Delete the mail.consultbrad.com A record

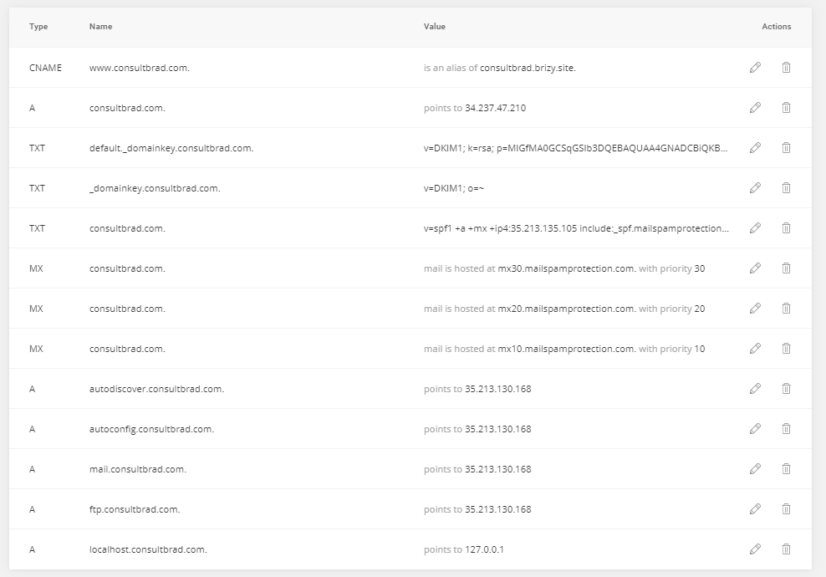pos(786,468)
